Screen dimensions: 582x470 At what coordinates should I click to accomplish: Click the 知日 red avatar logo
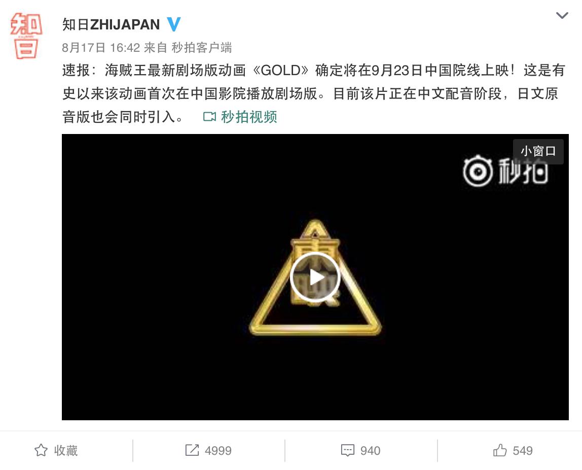click(26, 36)
